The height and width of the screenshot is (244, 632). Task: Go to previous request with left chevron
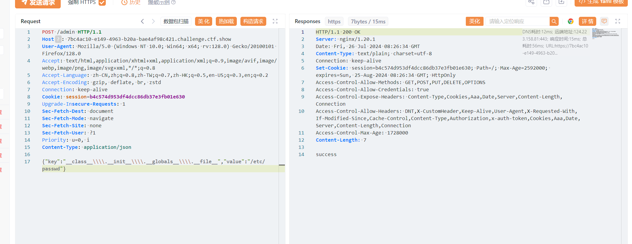point(142,21)
